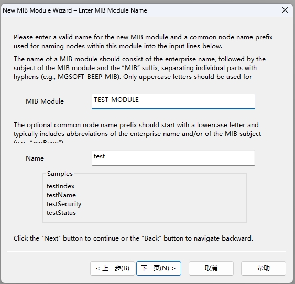Viewport: 295px width, 284px height.
Task: Click the 'Click the "Next" button' instruction line
Action: pos(133,238)
